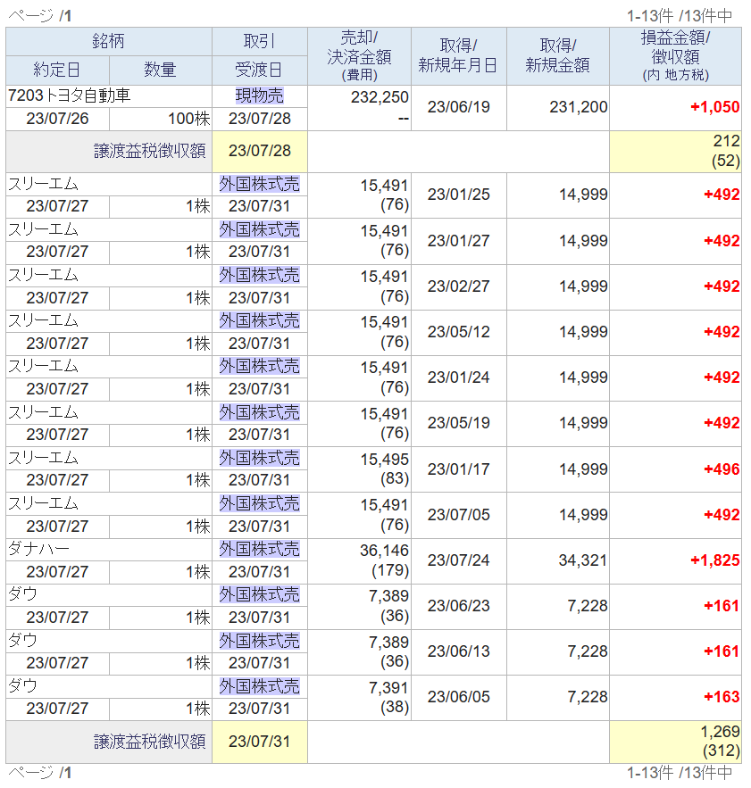Click the acquisition date 23/01/25
Viewport: 751px width, 788px height.
(x=458, y=195)
